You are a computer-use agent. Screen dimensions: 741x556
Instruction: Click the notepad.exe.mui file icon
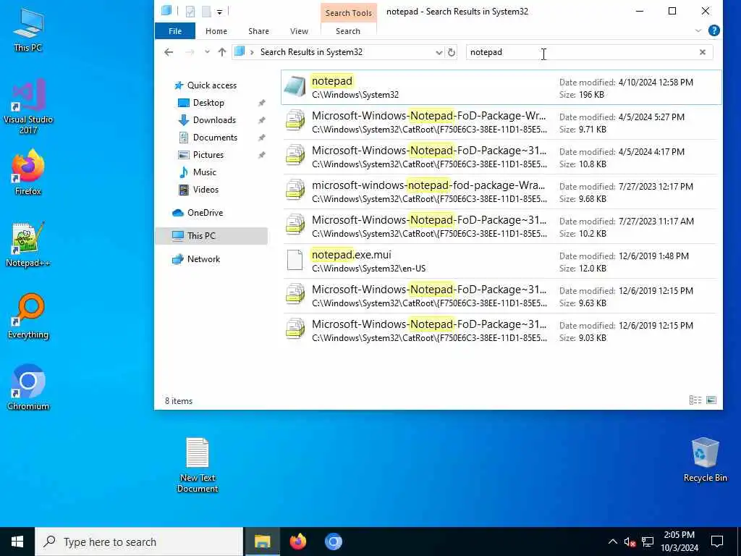click(x=295, y=261)
